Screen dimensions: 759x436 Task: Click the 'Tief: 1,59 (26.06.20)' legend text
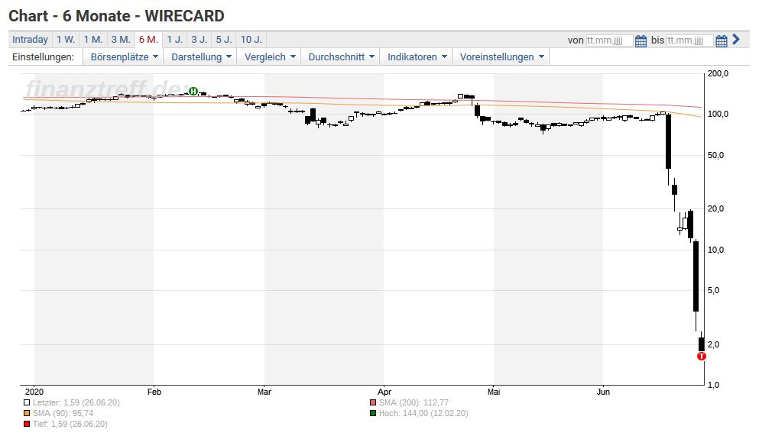[x=70, y=424]
